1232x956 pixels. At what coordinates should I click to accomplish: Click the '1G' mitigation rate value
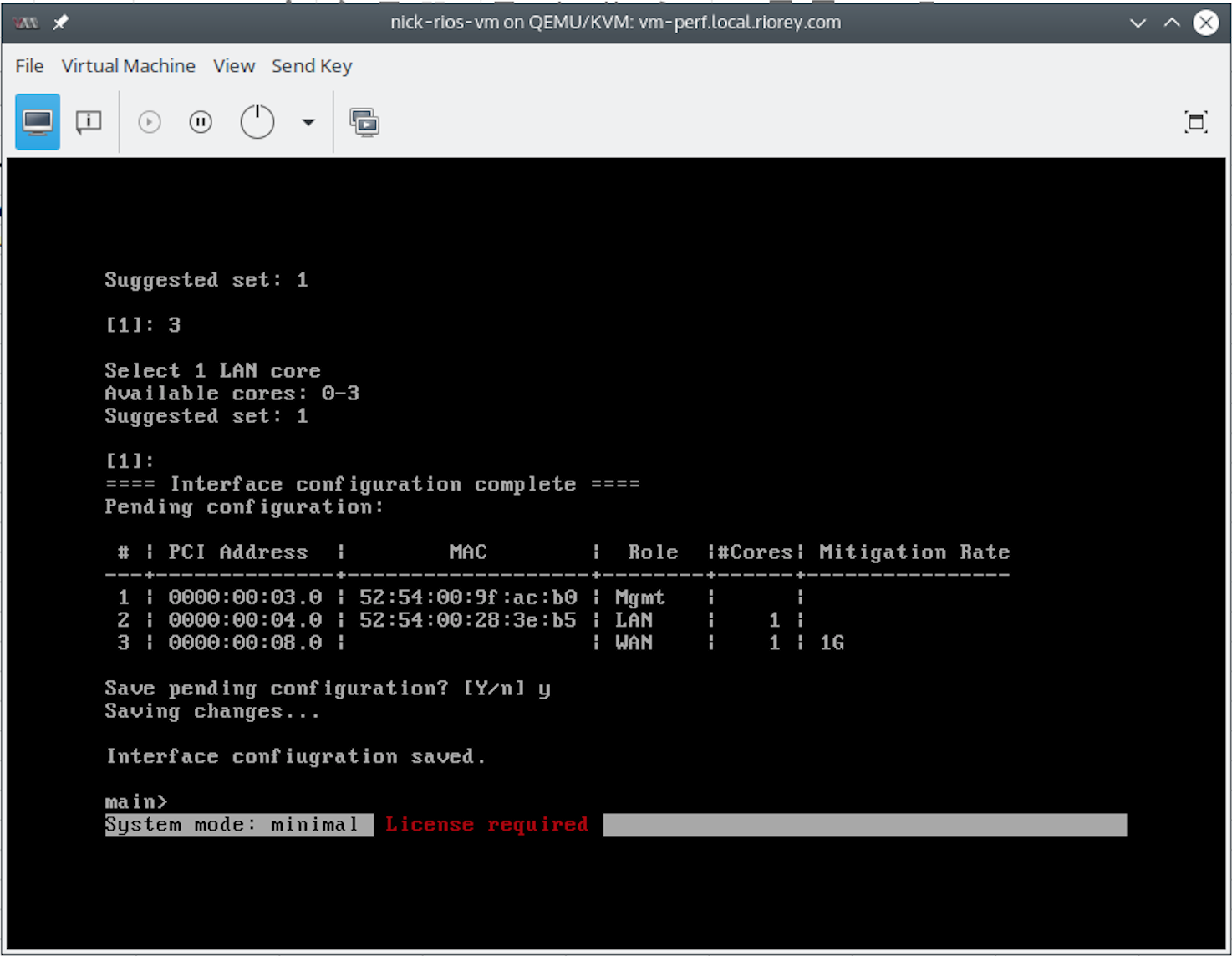(x=832, y=643)
